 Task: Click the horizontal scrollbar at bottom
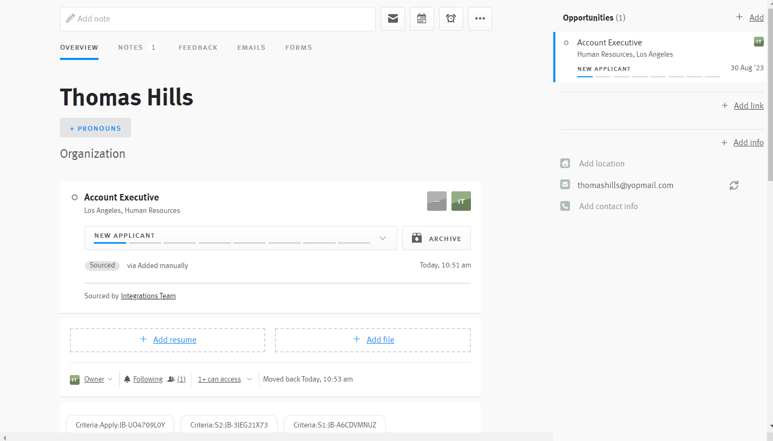click(276, 437)
